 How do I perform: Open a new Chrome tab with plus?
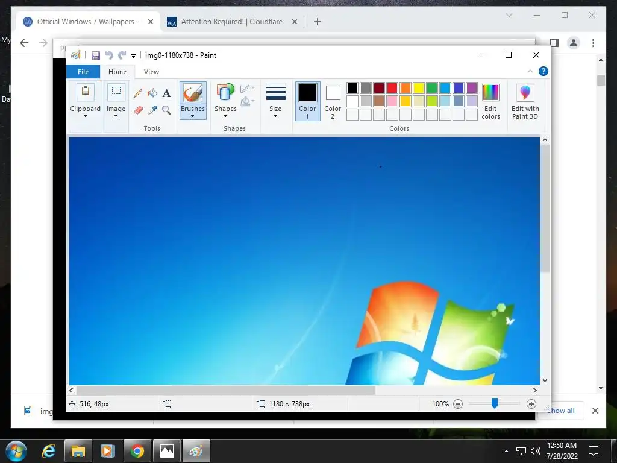pos(317,22)
